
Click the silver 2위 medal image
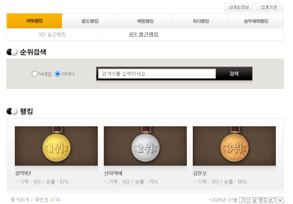click(145, 146)
